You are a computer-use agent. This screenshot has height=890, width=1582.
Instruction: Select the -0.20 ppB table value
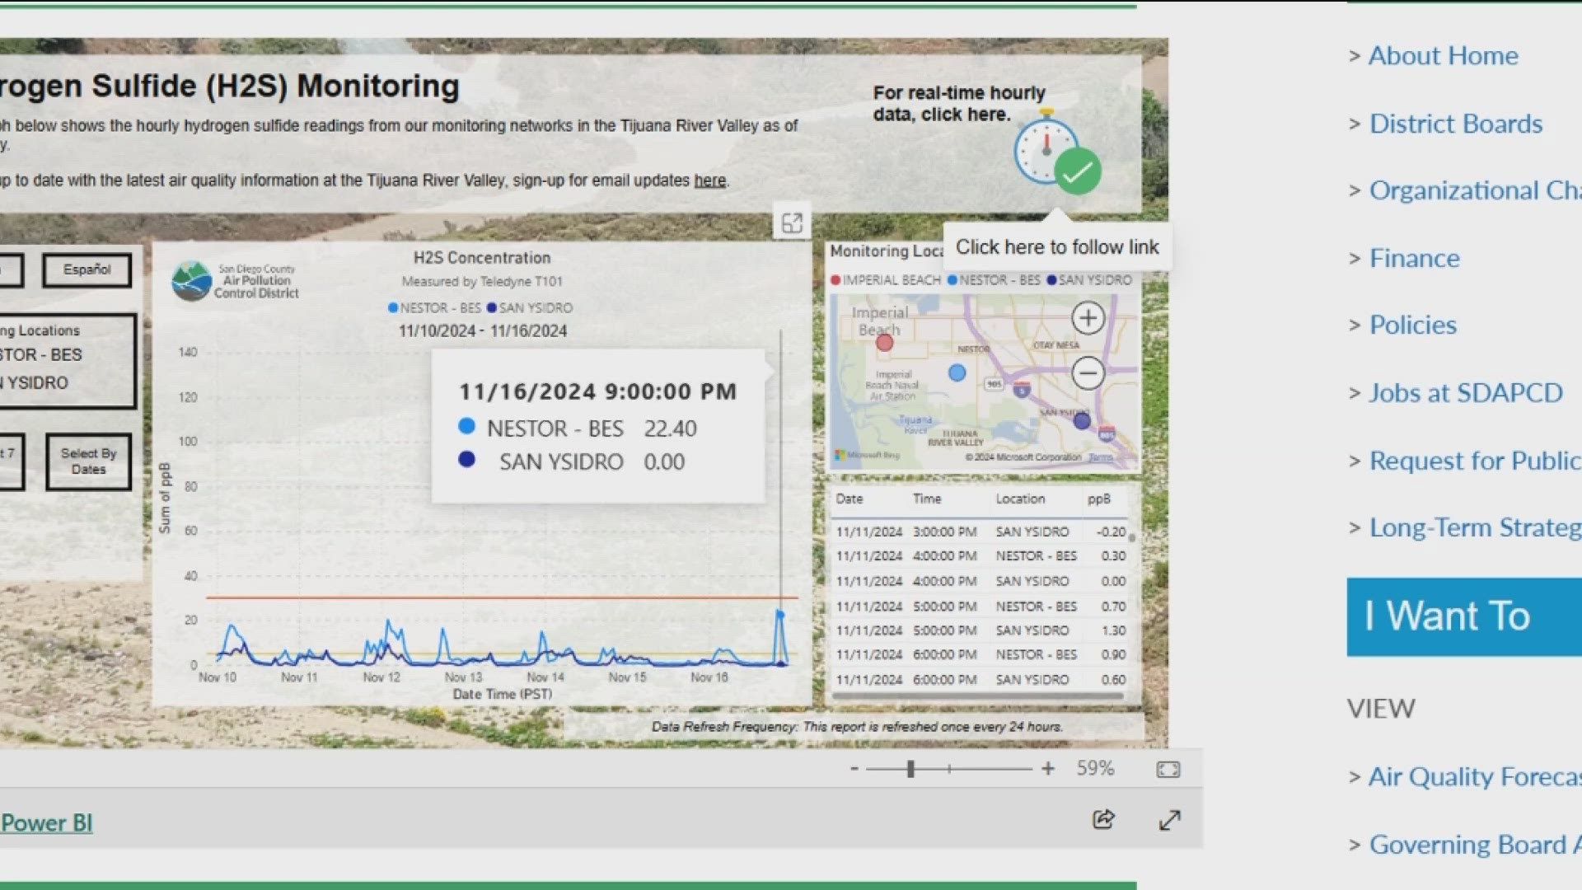tap(1112, 532)
